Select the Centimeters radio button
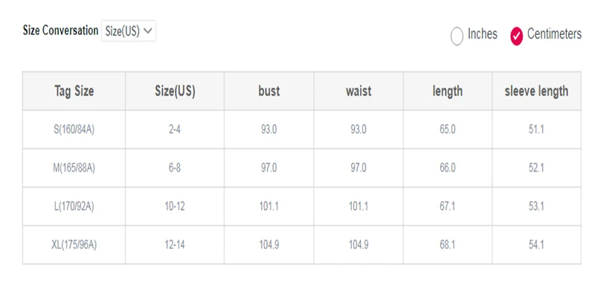The image size is (595, 297). (x=516, y=36)
